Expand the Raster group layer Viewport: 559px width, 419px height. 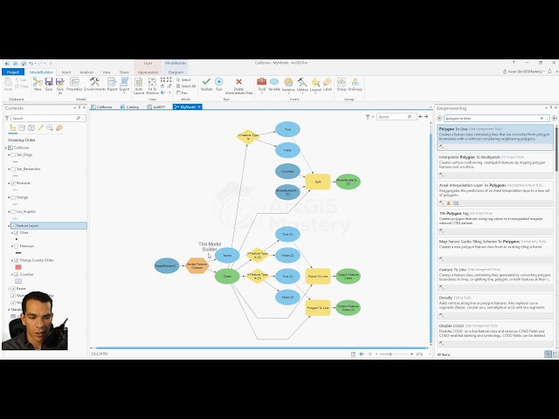coord(9,289)
